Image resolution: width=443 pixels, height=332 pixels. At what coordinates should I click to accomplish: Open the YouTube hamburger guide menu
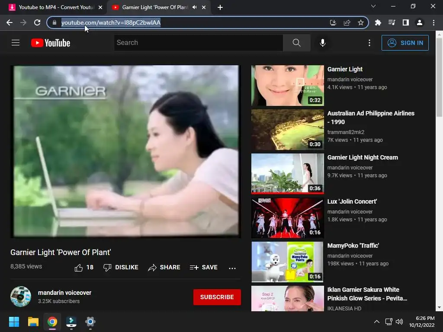[x=16, y=43]
